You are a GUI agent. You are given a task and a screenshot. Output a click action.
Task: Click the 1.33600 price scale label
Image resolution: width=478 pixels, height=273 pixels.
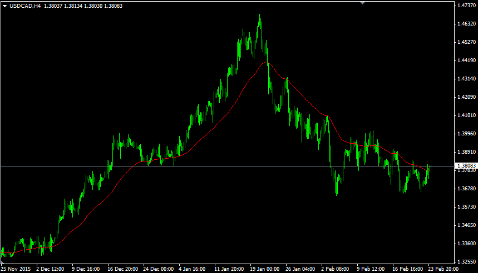coord(467,244)
